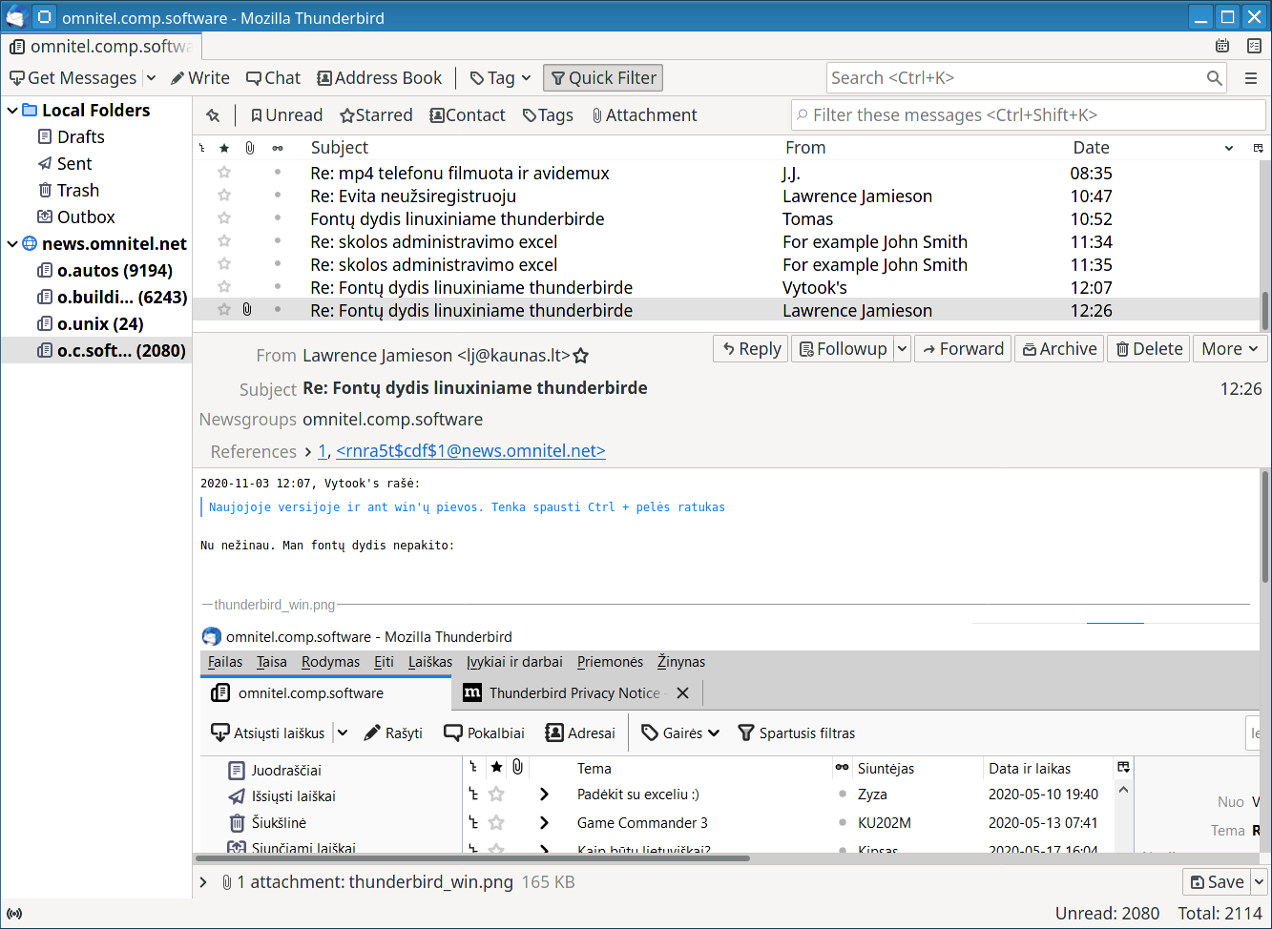Open the Followup dropdown arrow
Image resolution: width=1272 pixels, height=929 pixels.
point(902,349)
